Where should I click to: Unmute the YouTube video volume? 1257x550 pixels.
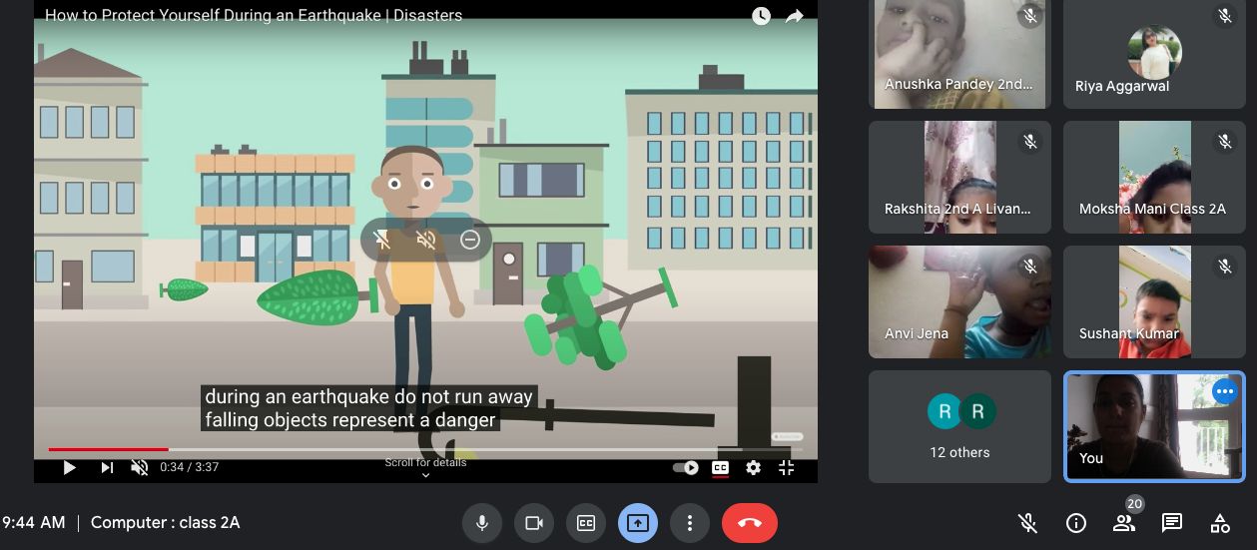pos(140,467)
